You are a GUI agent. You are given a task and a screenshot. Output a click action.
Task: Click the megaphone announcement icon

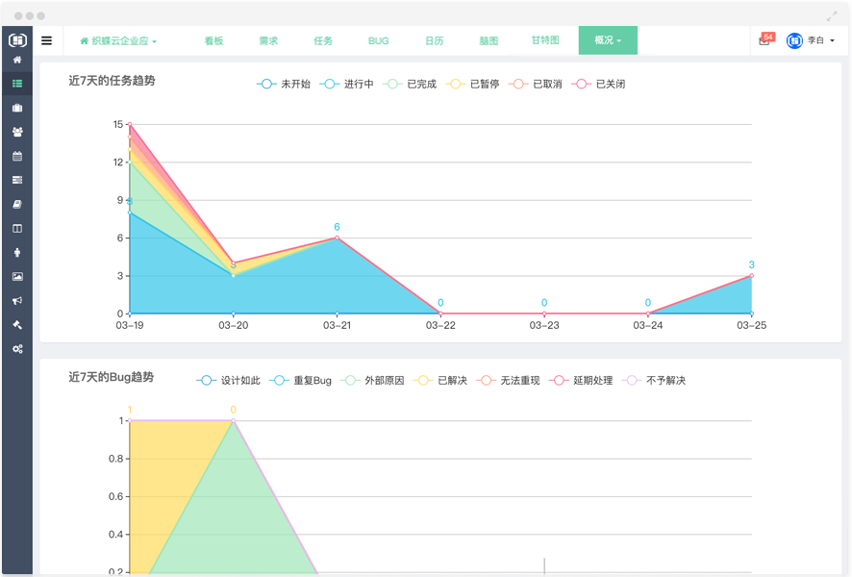pos(16,300)
